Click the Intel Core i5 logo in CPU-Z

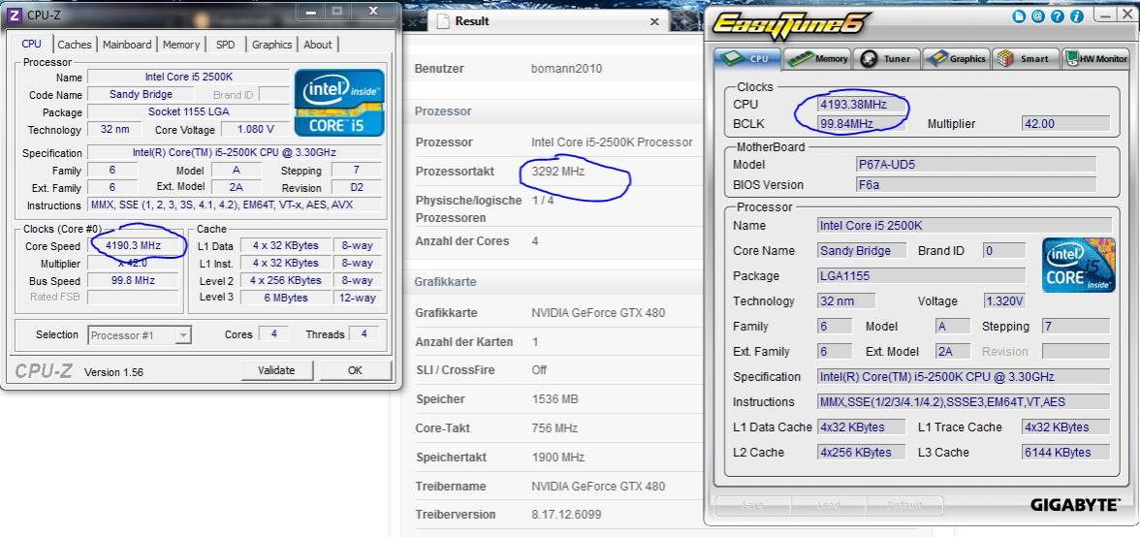click(x=339, y=103)
